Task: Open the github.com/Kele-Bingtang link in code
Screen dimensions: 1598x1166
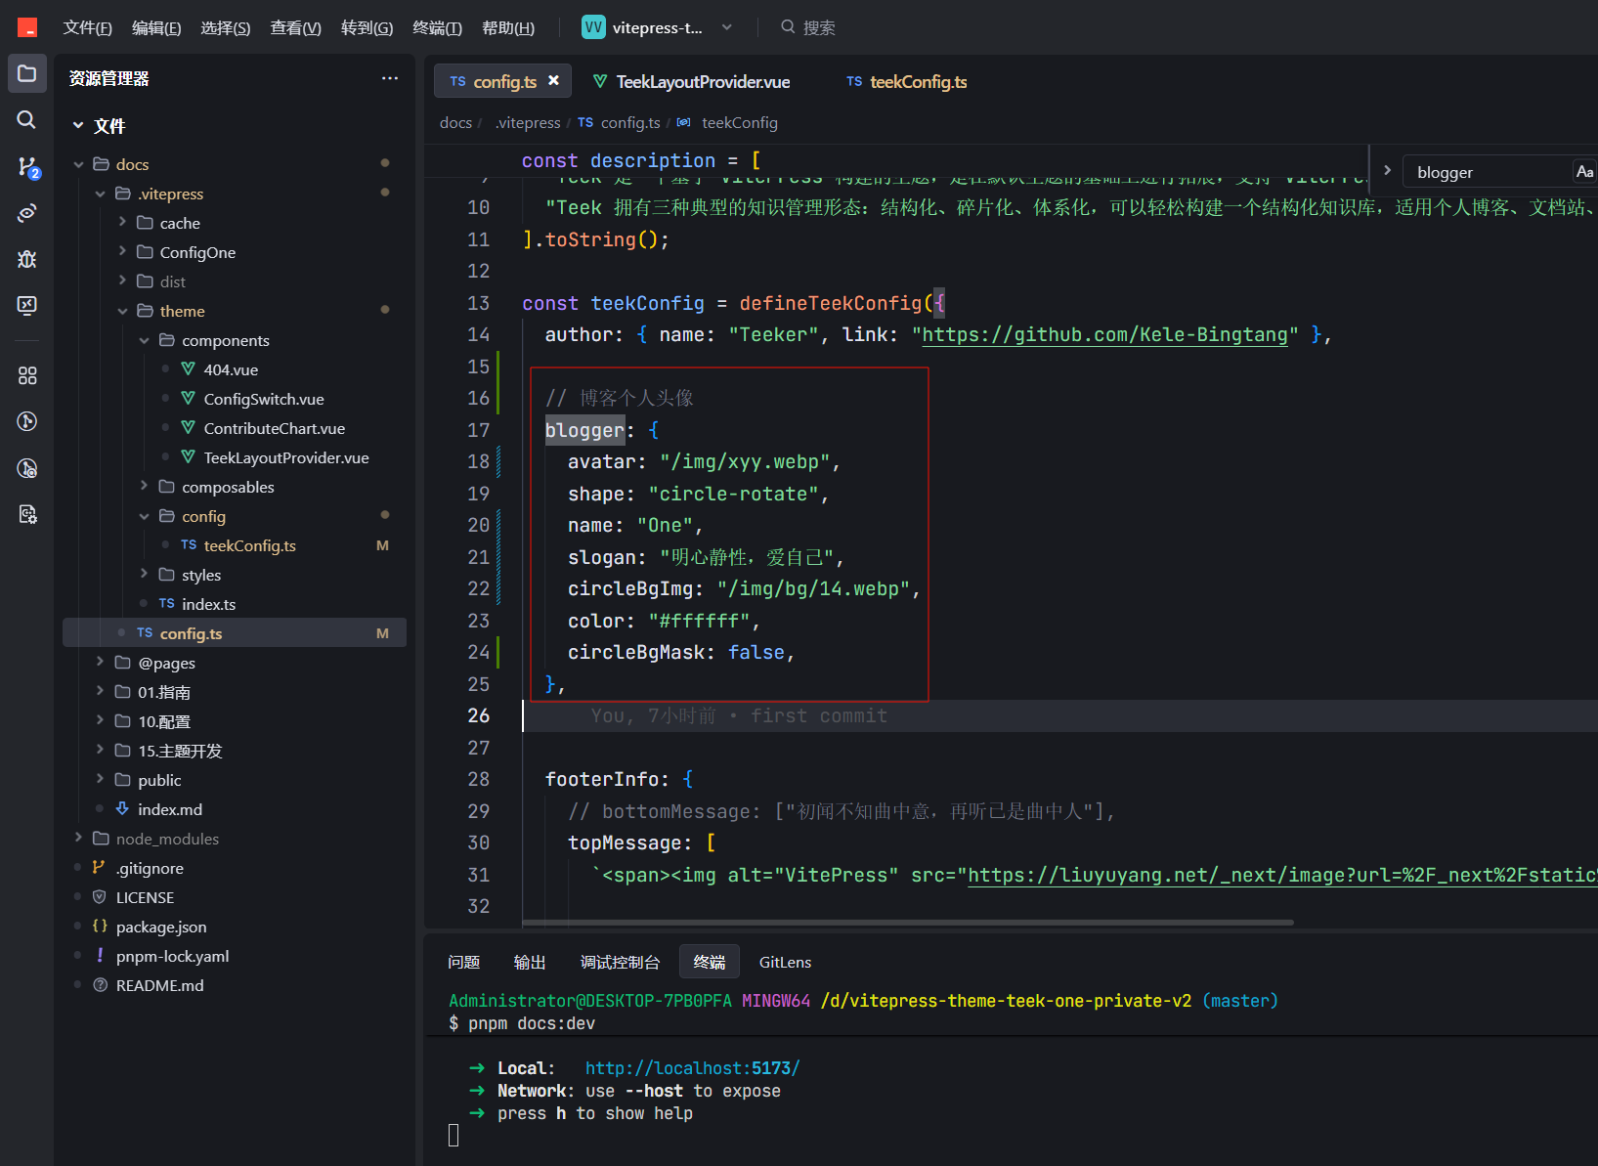Action: pyautogui.click(x=1104, y=334)
